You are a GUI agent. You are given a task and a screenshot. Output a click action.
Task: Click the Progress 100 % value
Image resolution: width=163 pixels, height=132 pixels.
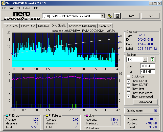pyautogui.click(x=153, y=119)
